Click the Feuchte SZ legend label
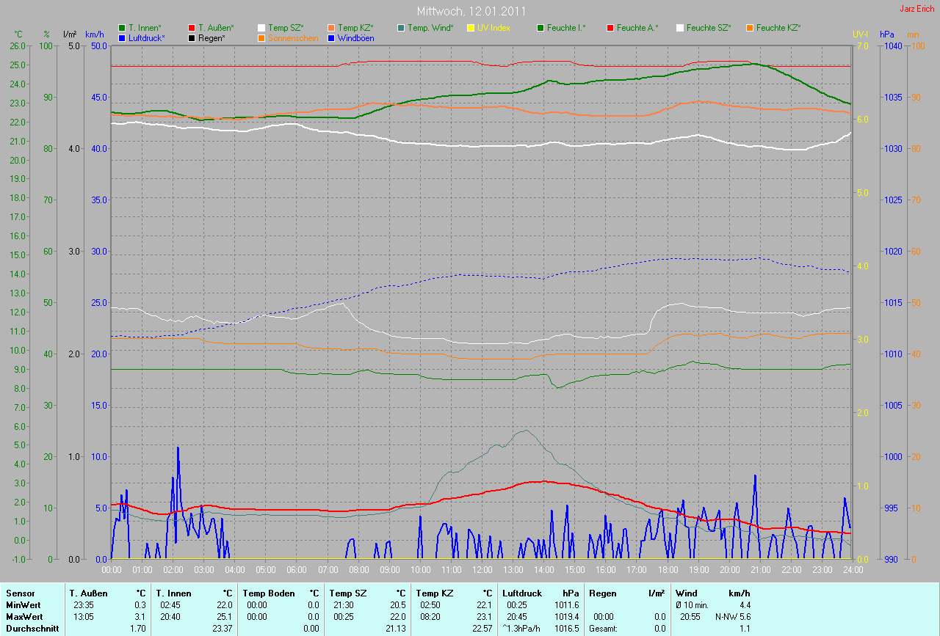 click(x=709, y=28)
